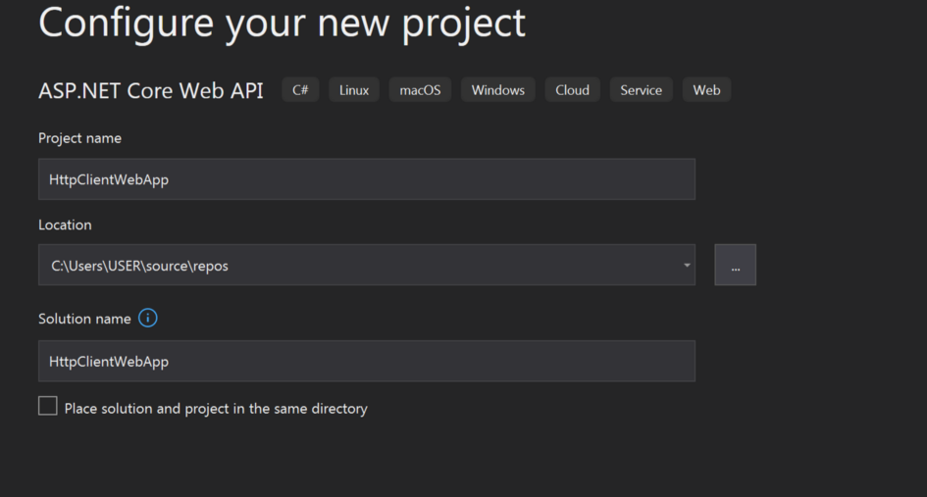Click the Location label
Screen dimensions: 927x497
(65, 224)
